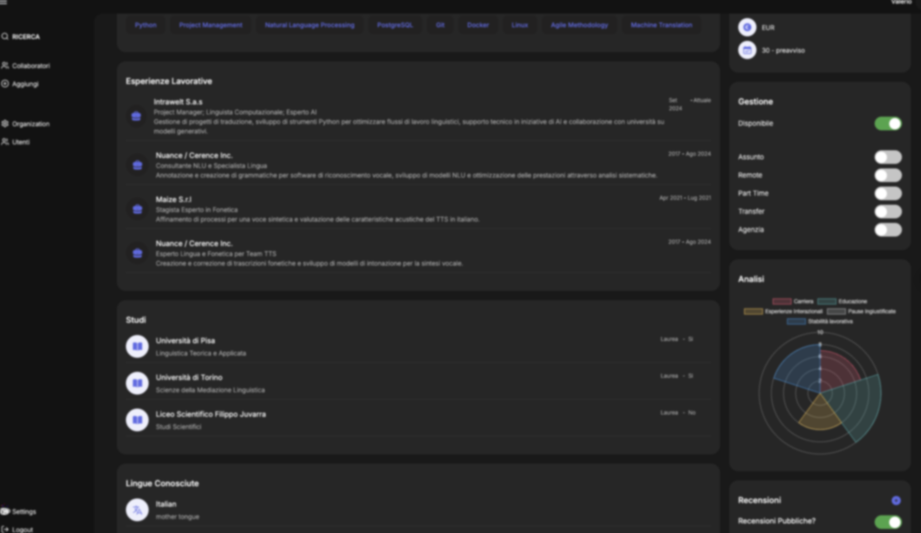This screenshot has height=533, width=921.
Task: Click the Logout icon
Action: [x=5, y=529]
